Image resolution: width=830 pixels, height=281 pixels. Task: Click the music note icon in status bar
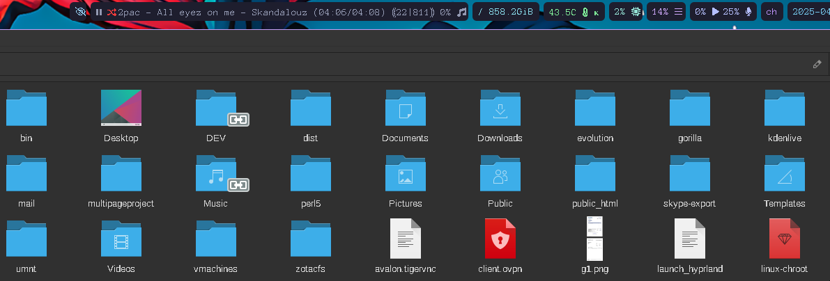point(461,13)
